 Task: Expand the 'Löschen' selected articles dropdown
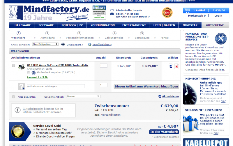(83, 96)
